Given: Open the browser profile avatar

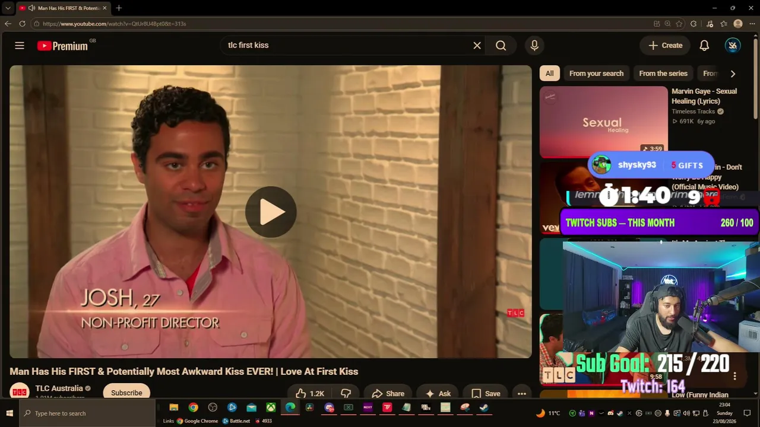Looking at the screenshot, I should click(738, 24).
